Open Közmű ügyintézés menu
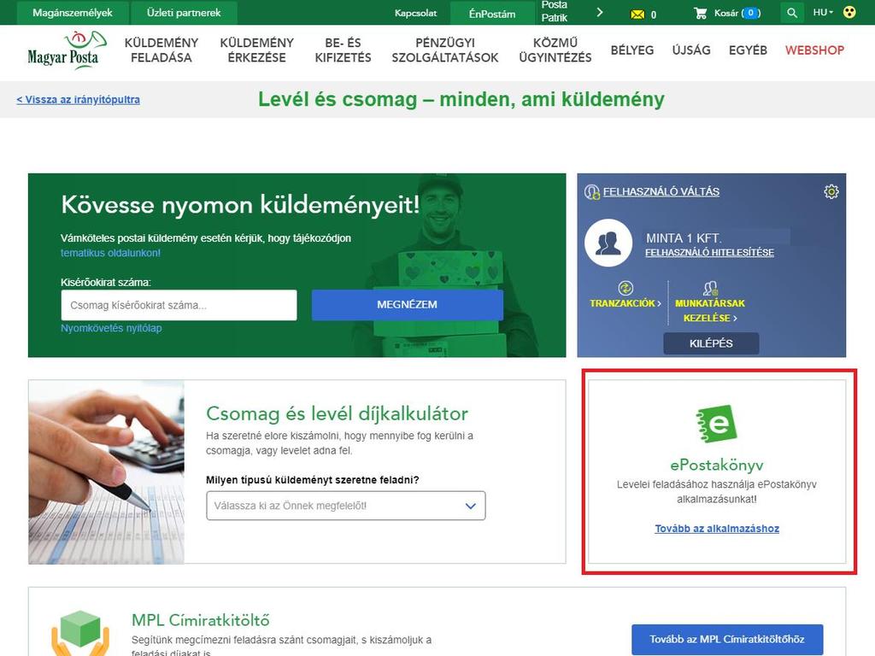 click(x=555, y=50)
